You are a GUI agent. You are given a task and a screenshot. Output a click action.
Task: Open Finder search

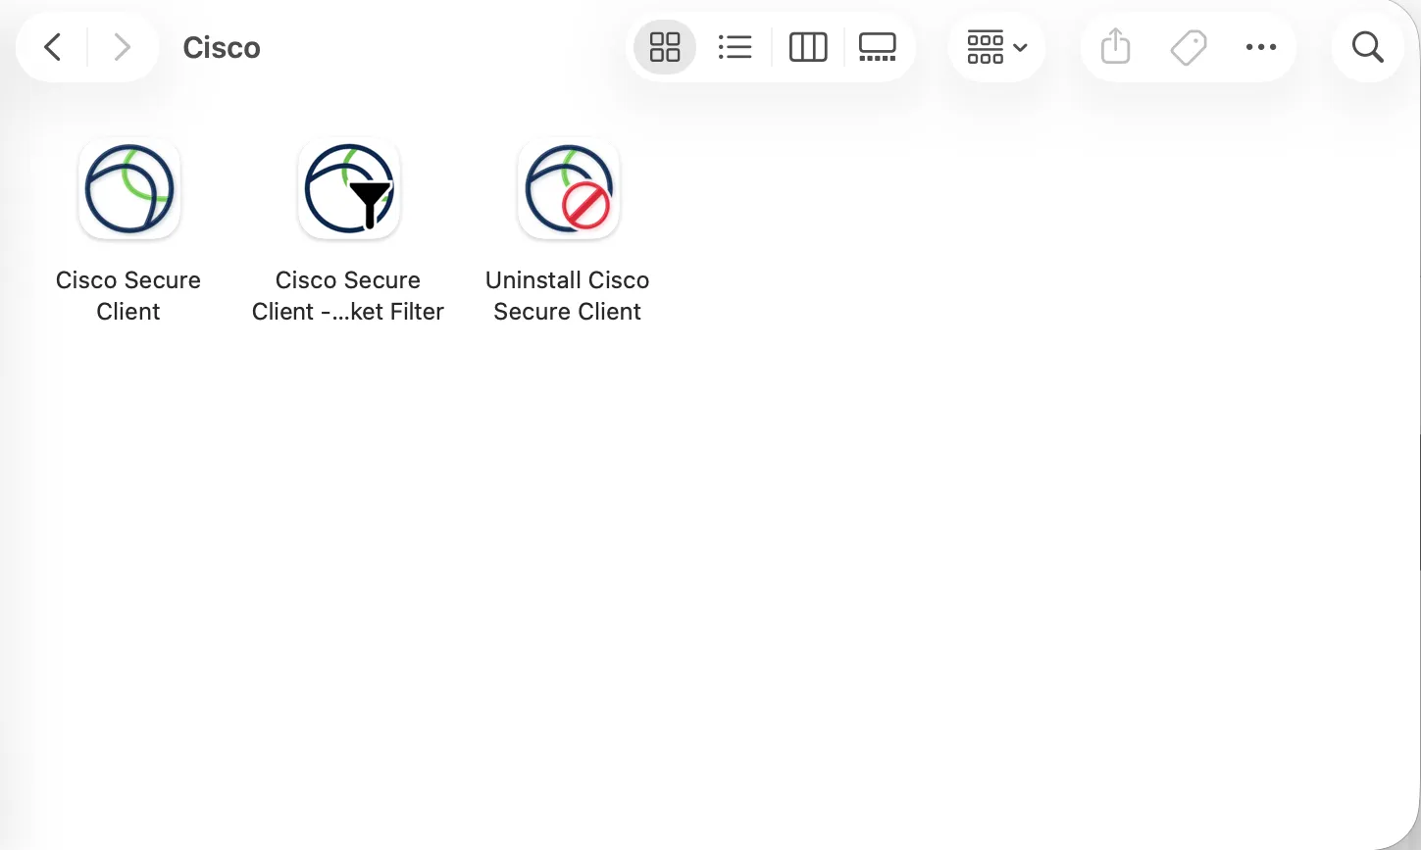pyautogui.click(x=1367, y=47)
